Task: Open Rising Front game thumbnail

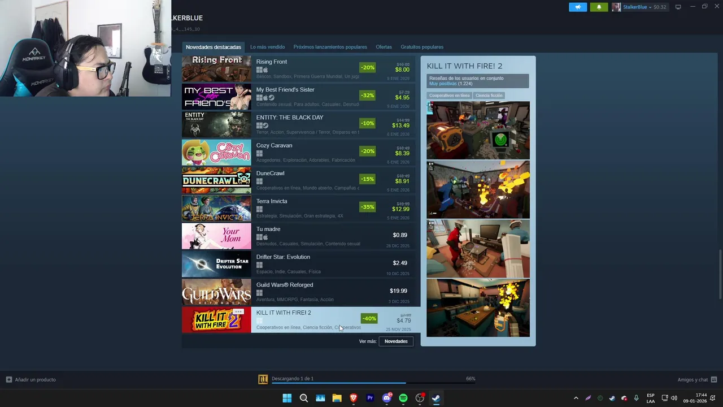Action: point(216,68)
